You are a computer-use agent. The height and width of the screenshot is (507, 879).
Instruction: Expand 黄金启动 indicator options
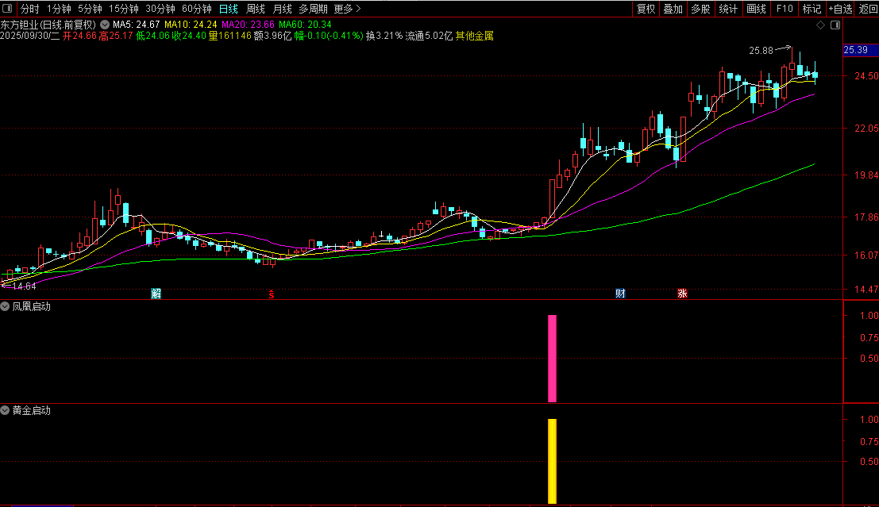pyautogui.click(x=5, y=411)
